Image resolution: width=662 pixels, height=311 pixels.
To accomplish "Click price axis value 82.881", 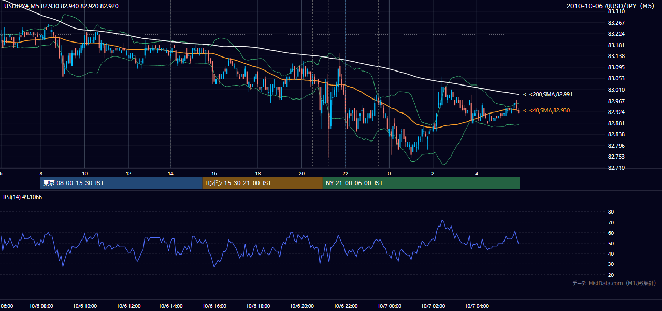I will tap(615, 123).
